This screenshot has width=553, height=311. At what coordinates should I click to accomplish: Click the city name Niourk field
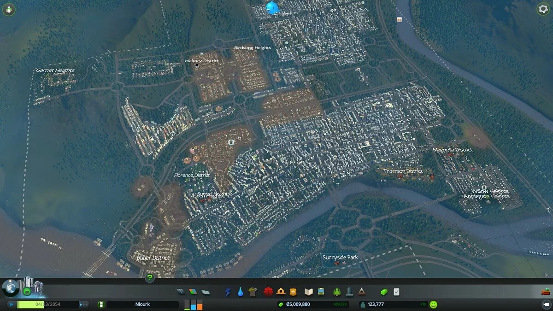[143, 304]
